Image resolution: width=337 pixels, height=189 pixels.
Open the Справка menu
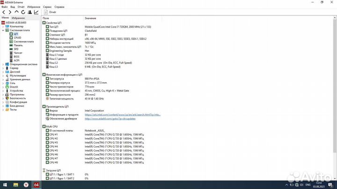[59, 7]
